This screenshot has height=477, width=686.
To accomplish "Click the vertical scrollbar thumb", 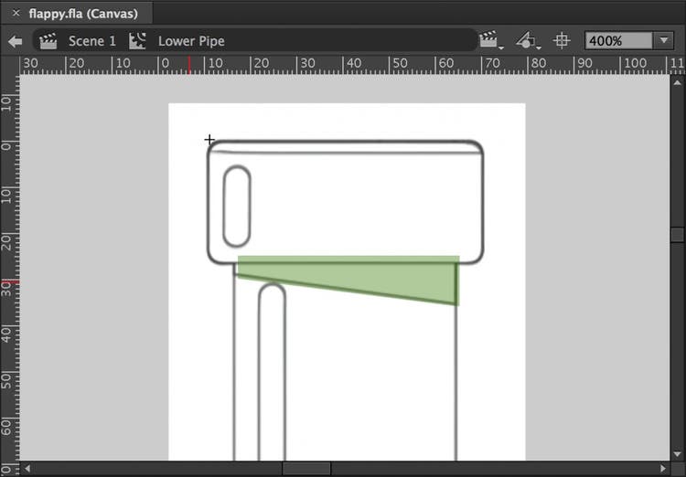I will 677,234.
